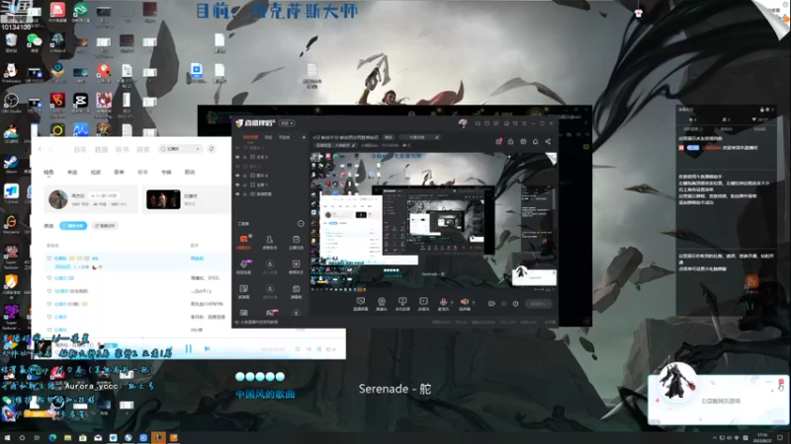791x444 pixels.
Task: Click the monitor icon in stream bottom toolbar
Action: [402, 303]
